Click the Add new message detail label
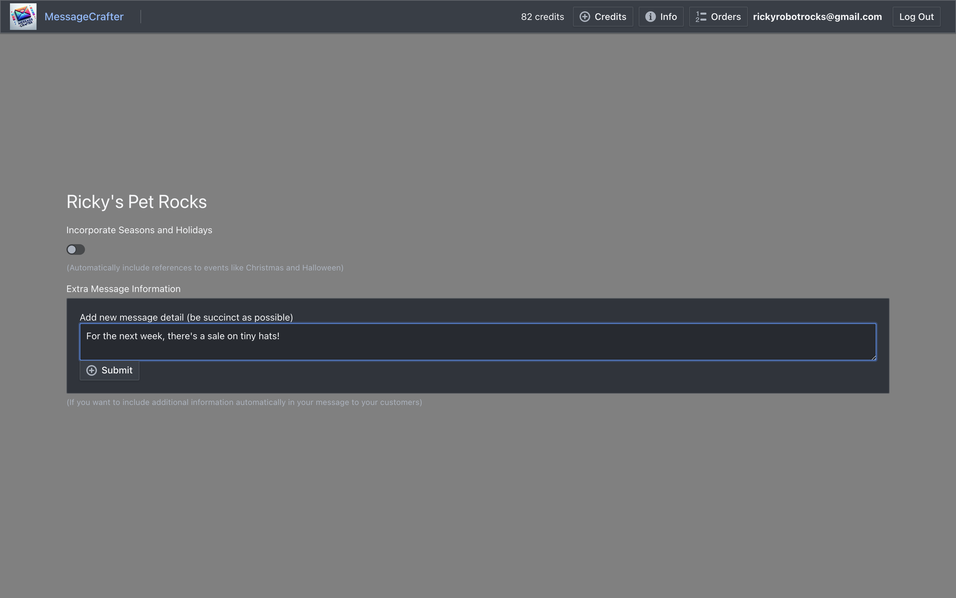956x598 pixels. pyautogui.click(x=186, y=318)
